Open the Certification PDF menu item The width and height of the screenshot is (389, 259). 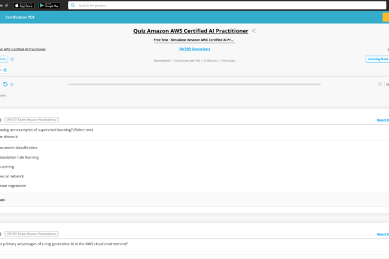pyautogui.click(x=19, y=17)
